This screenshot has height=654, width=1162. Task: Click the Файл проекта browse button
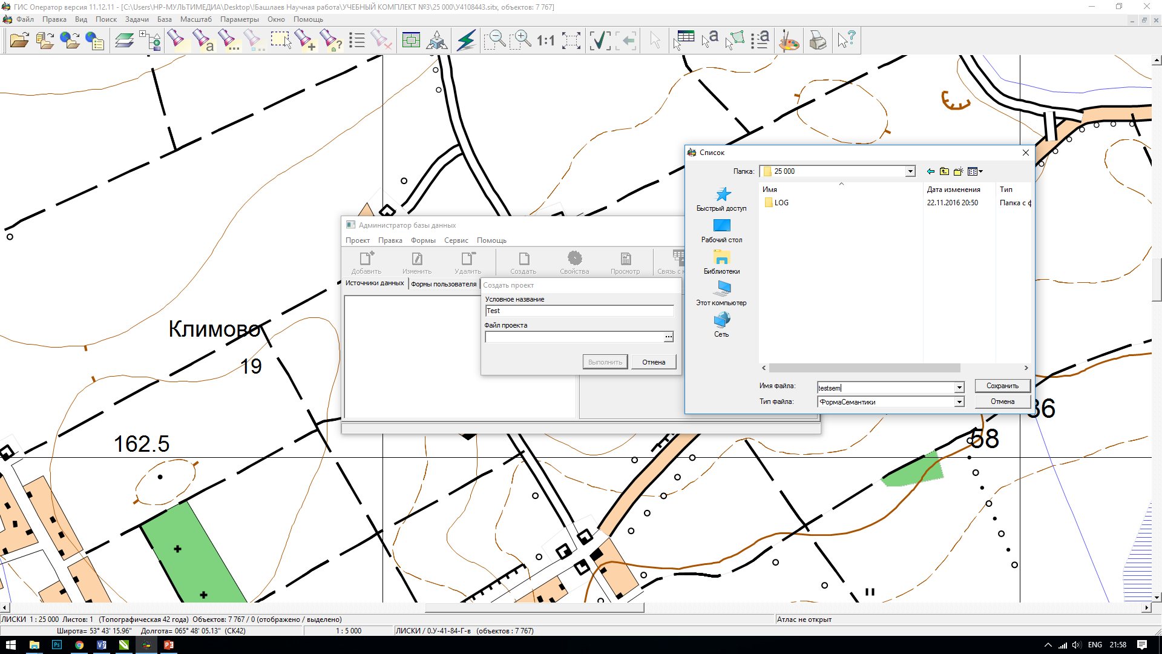[669, 337]
